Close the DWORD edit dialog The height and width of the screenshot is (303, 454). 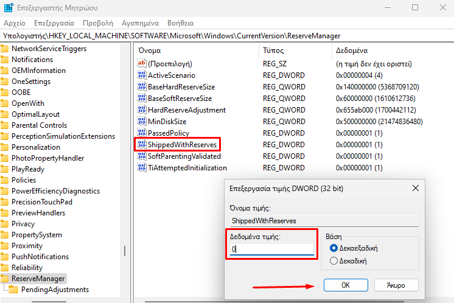point(416,189)
